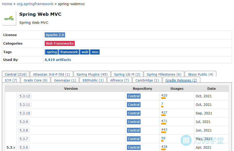
Task: Open the Web Frameworks category
Action: point(59,44)
